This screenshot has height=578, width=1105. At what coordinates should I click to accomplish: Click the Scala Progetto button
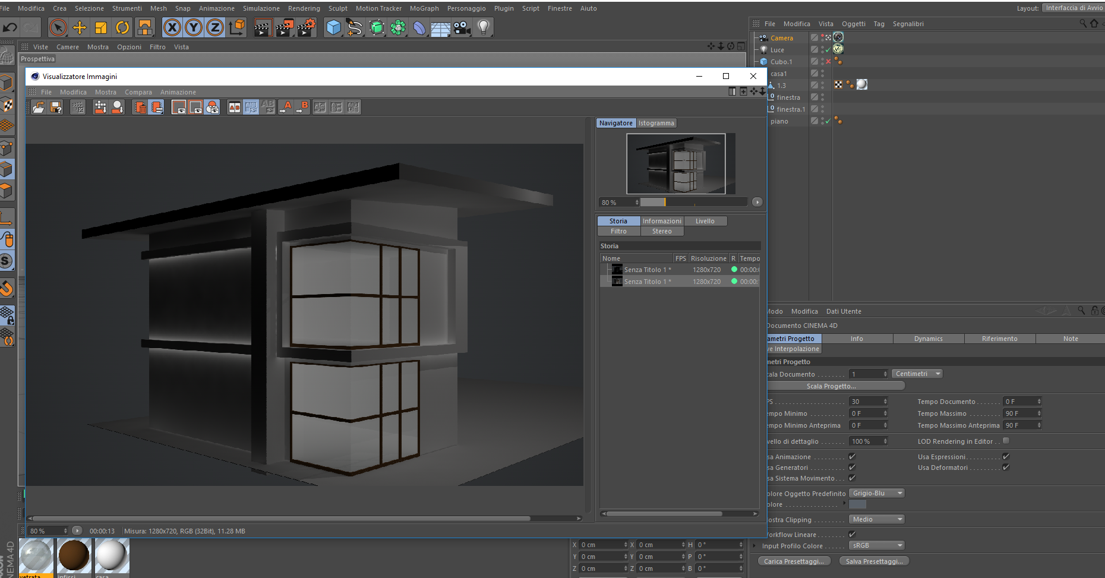831,386
